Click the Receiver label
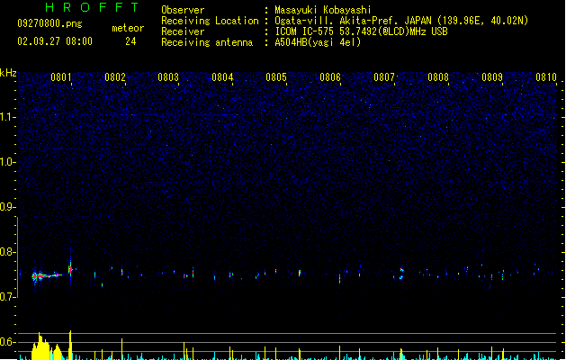This screenshot has height=360, width=566. (183, 31)
